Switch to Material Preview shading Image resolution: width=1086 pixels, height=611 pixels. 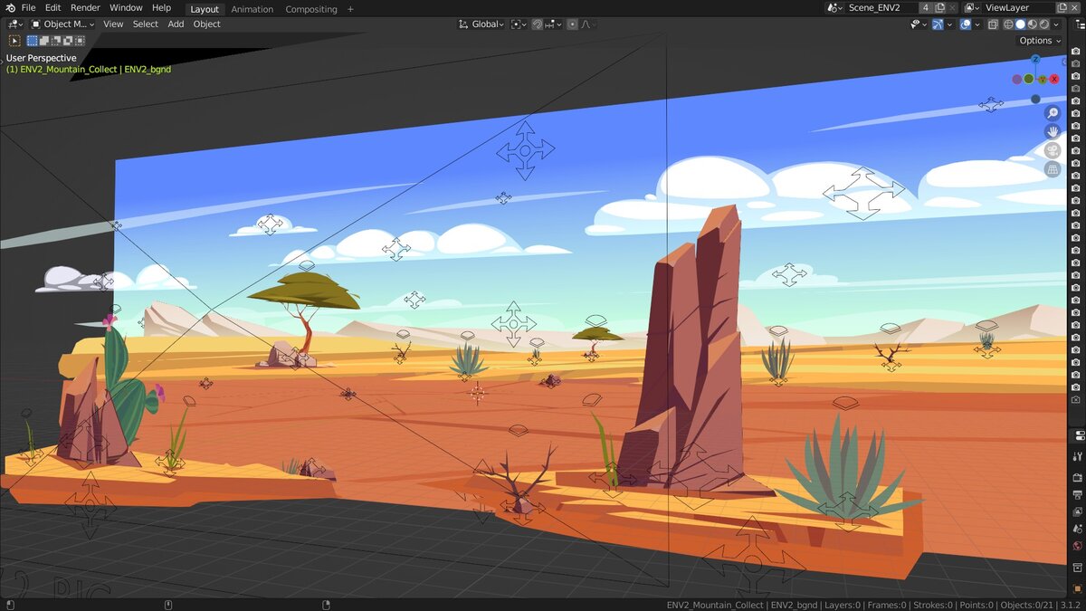1033,24
